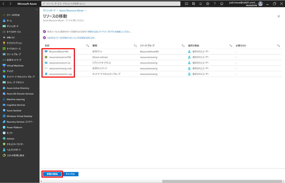Click the ResourceMoverRG resource group cell
285x183 pixels.
point(149,52)
